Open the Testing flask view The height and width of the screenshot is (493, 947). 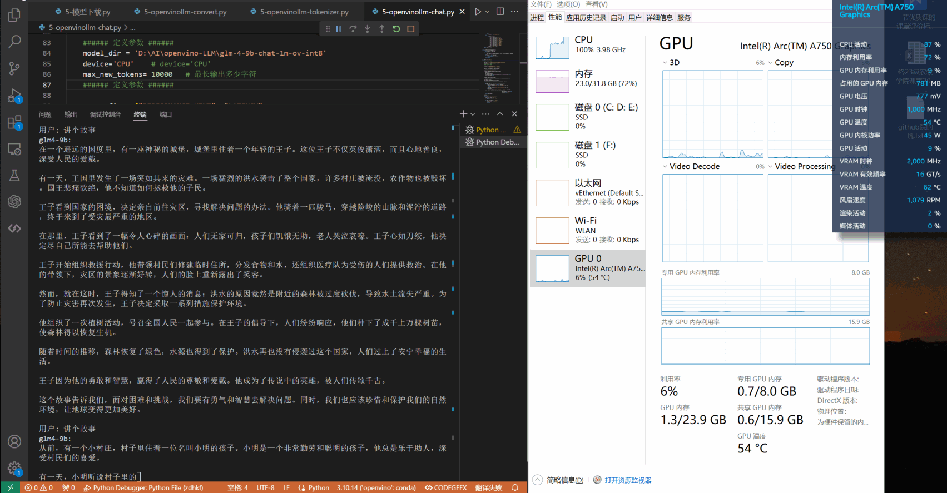[x=14, y=176]
